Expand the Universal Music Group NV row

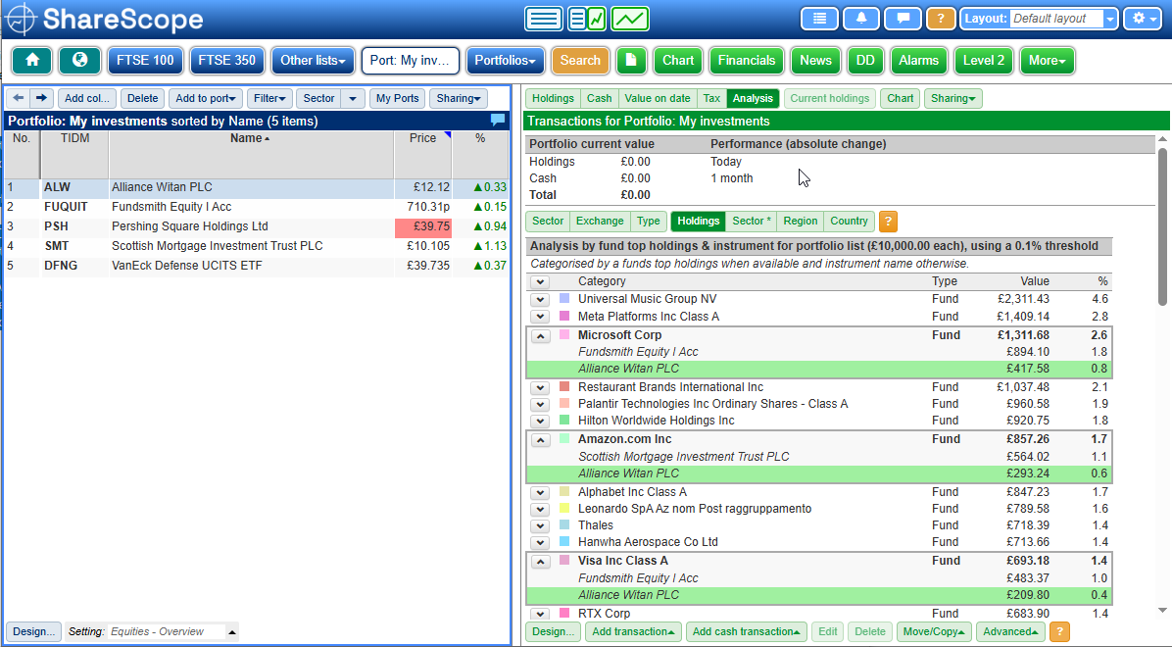click(x=540, y=300)
